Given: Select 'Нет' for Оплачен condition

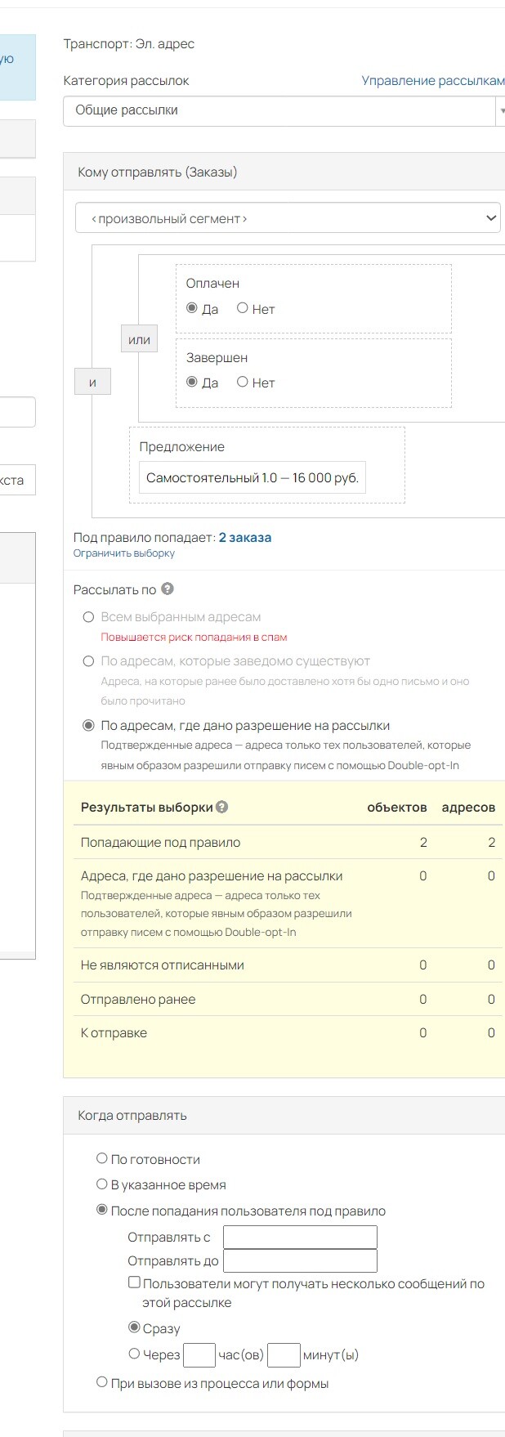Looking at the screenshot, I should coord(243,308).
